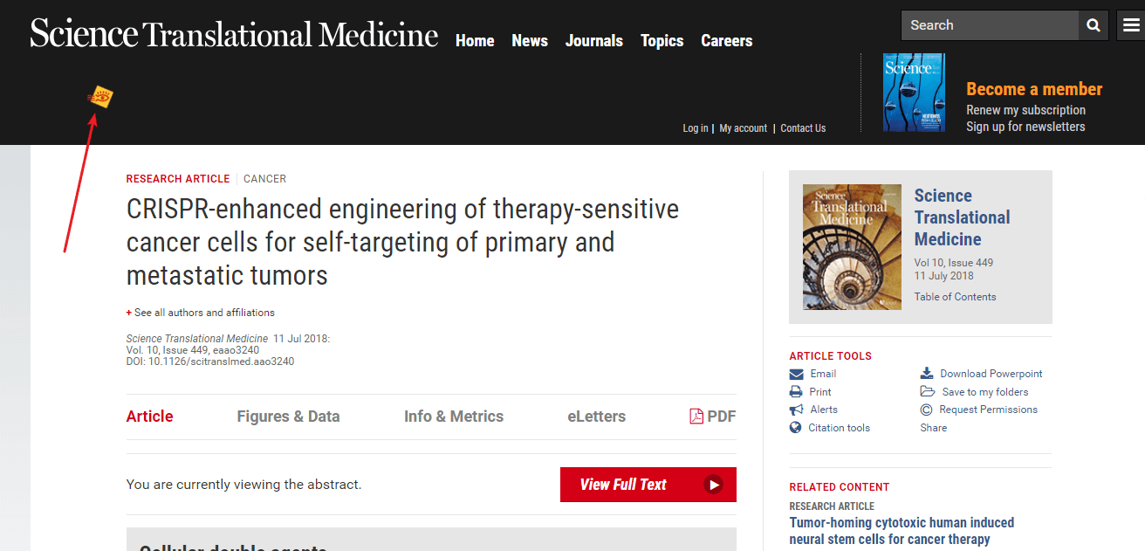Click the Citation tools globe icon
The image size is (1145, 551).
coord(796,428)
